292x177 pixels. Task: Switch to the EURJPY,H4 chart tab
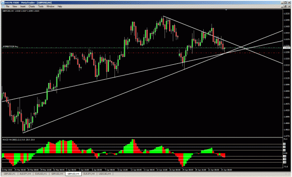pyautogui.click(x=89, y=174)
